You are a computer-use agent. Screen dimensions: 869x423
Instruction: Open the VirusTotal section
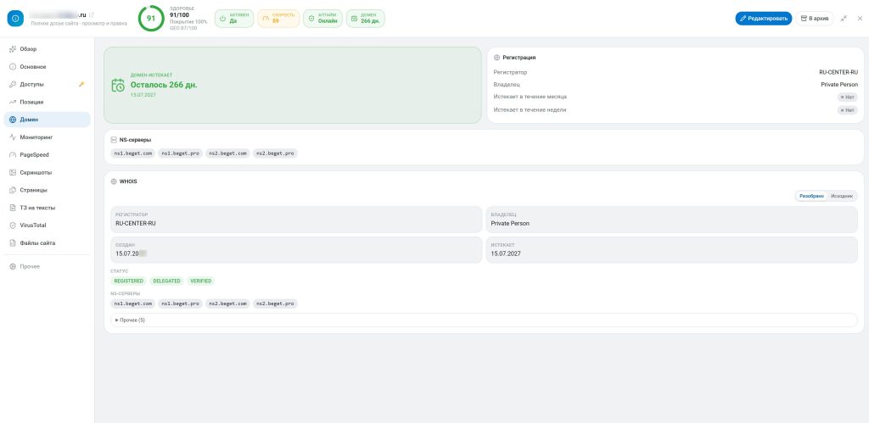coord(48,225)
